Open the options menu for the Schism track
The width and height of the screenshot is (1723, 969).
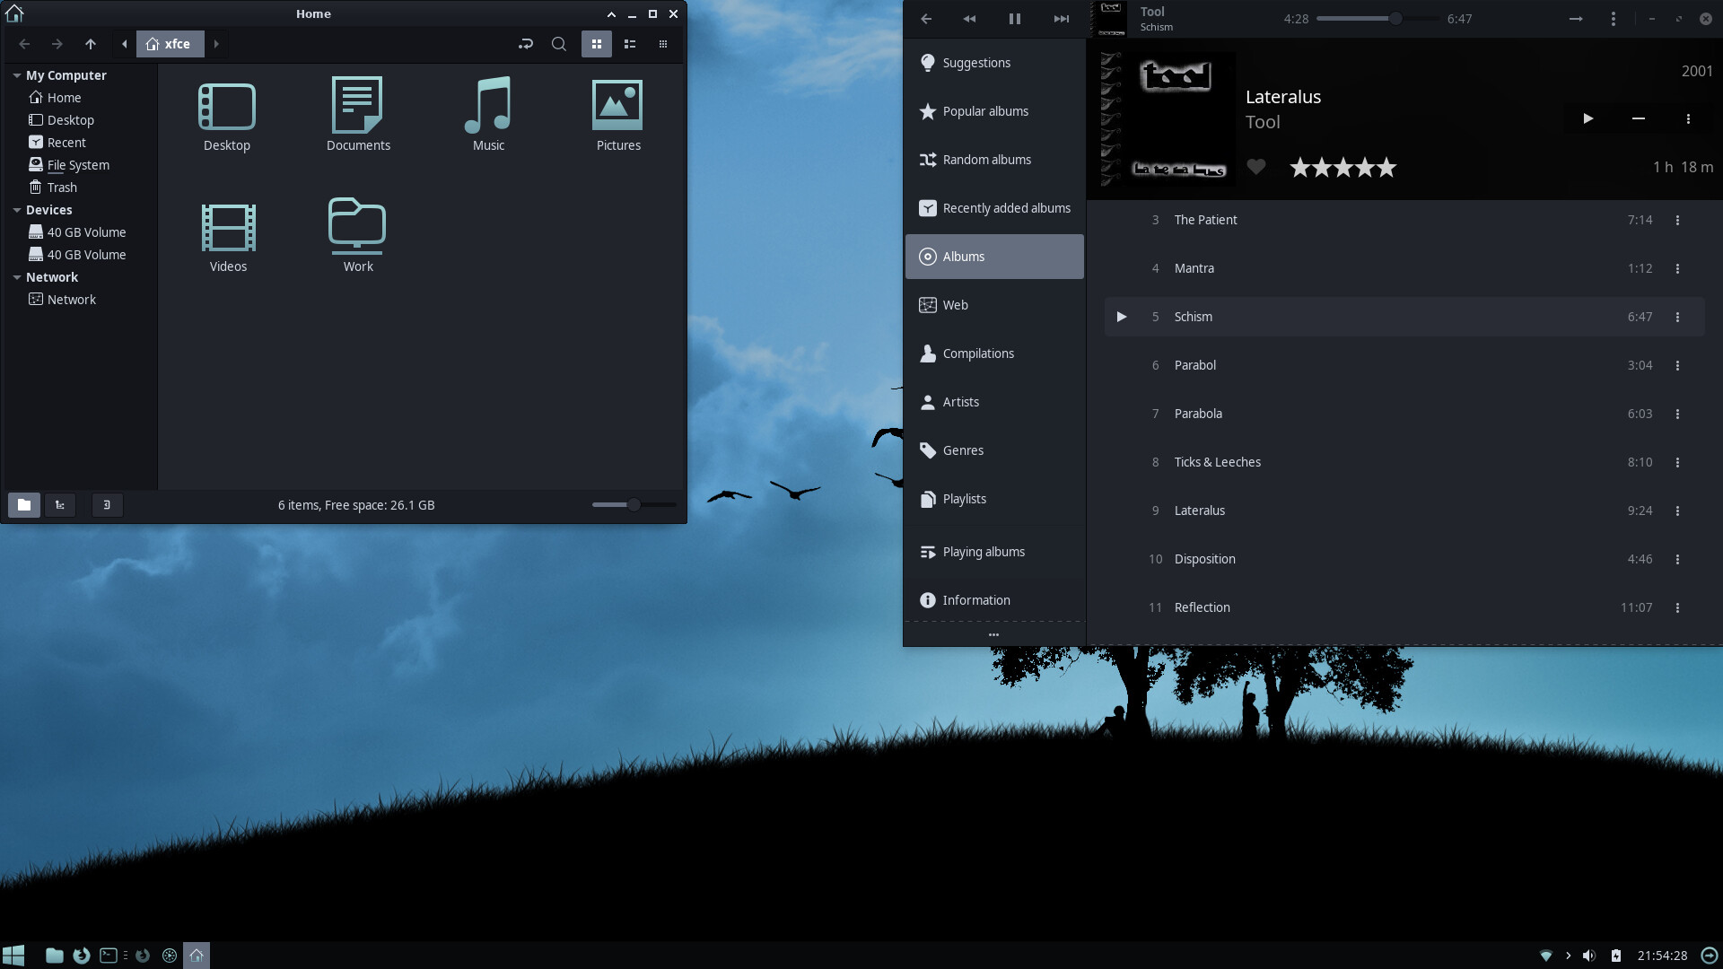click(x=1678, y=317)
